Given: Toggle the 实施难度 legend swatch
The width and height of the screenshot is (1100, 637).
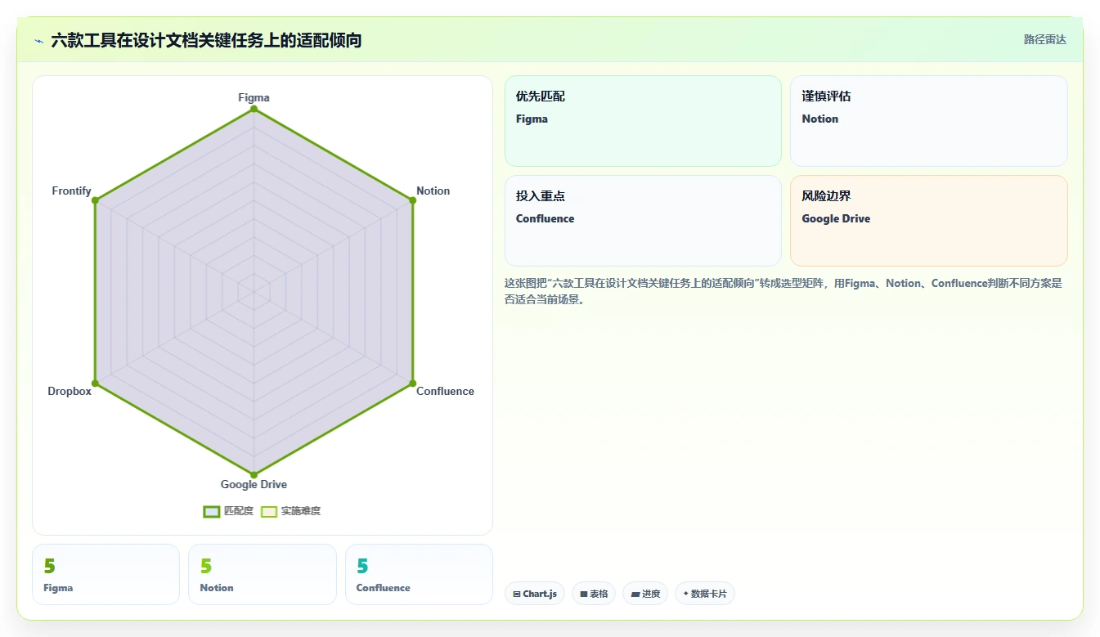Looking at the screenshot, I should 269,511.
